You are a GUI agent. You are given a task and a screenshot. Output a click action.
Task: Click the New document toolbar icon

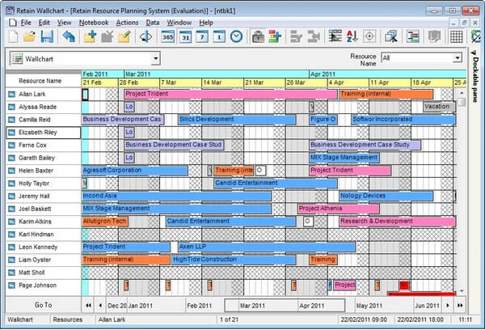(13, 36)
